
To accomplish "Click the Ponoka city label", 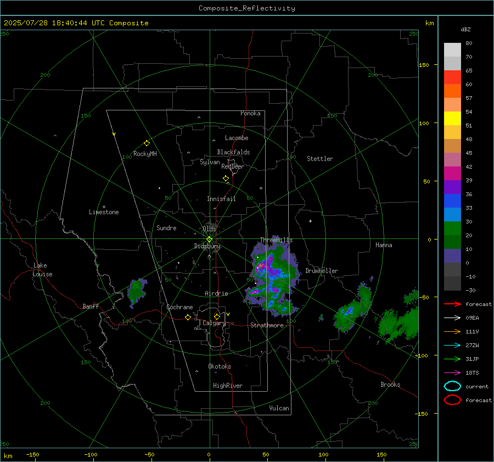I will (x=250, y=113).
